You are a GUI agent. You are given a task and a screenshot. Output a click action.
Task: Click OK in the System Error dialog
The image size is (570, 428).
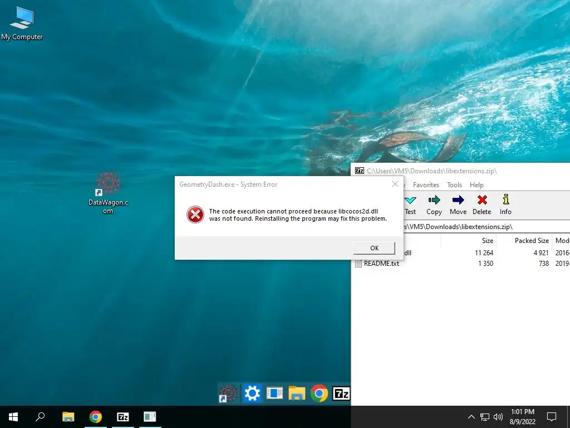tap(374, 248)
